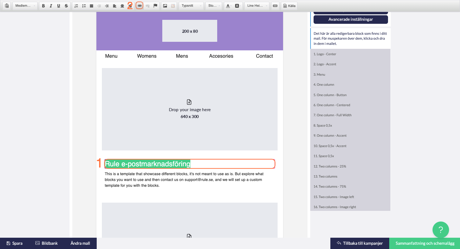
Task: Open the text color picker
Action: pos(228,6)
